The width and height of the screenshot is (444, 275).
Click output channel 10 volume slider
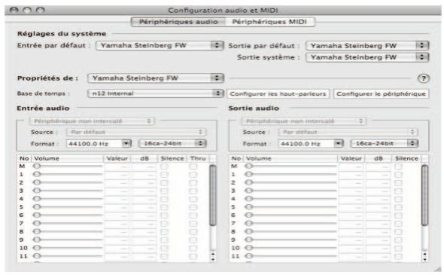[x=290, y=248]
